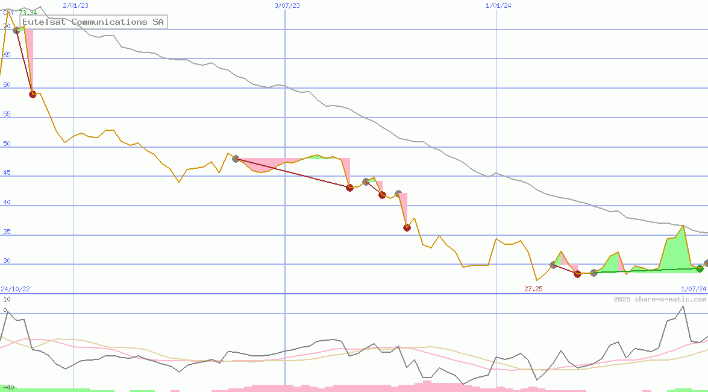Click the 27.25 low price label

[533, 289]
